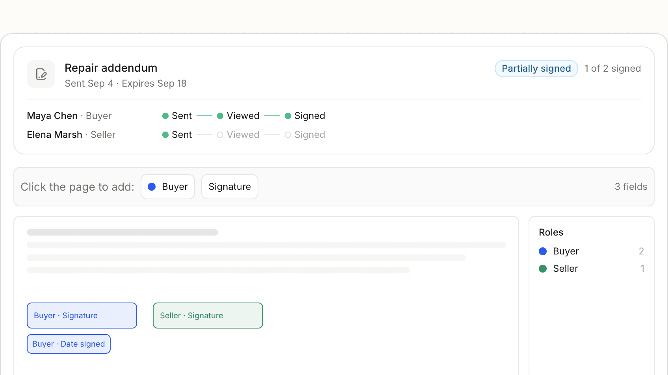Click the Sent Sep 4 · Expires Sep 18 text

coord(126,84)
